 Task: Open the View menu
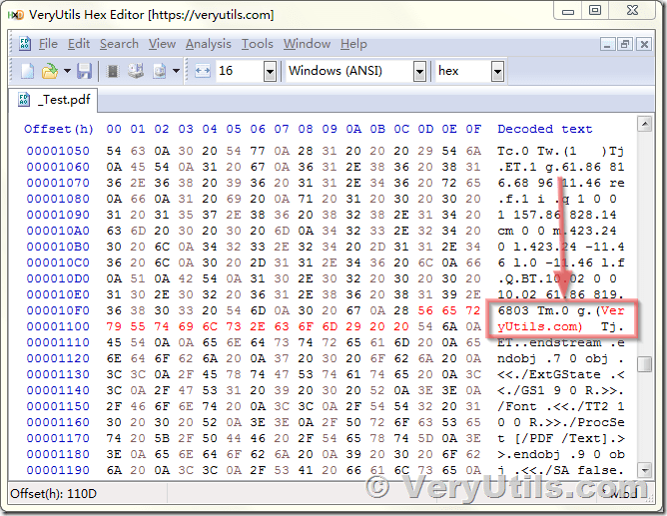(162, 44)
